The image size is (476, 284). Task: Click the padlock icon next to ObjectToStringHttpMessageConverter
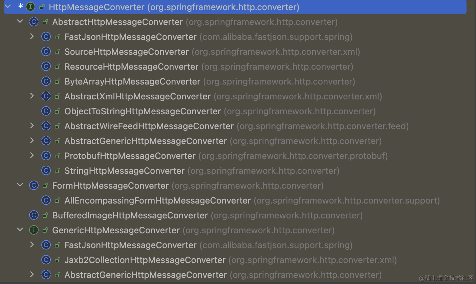coord(57,111)
